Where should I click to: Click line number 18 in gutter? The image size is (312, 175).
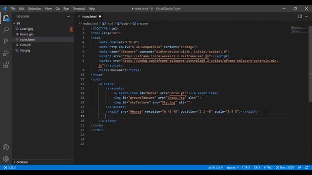click(82, 111)
